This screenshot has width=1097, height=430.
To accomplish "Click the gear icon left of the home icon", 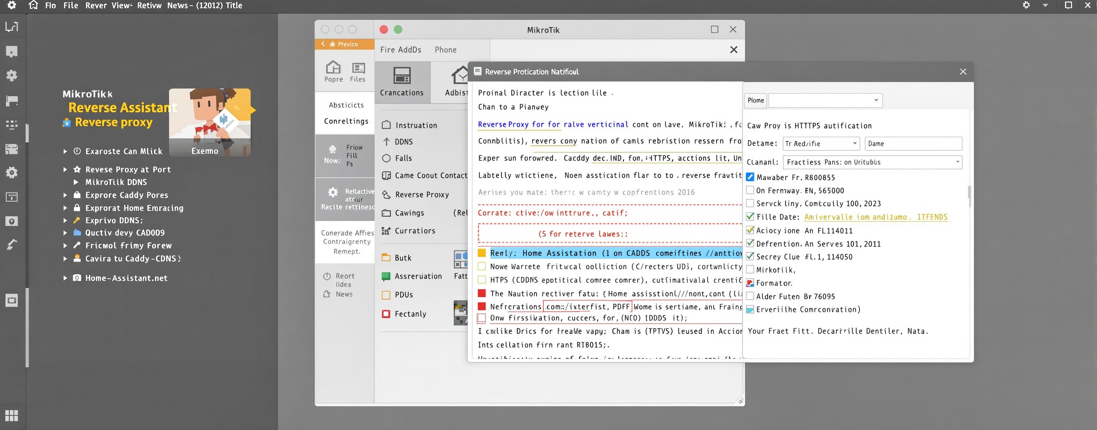I will (12, 5).
